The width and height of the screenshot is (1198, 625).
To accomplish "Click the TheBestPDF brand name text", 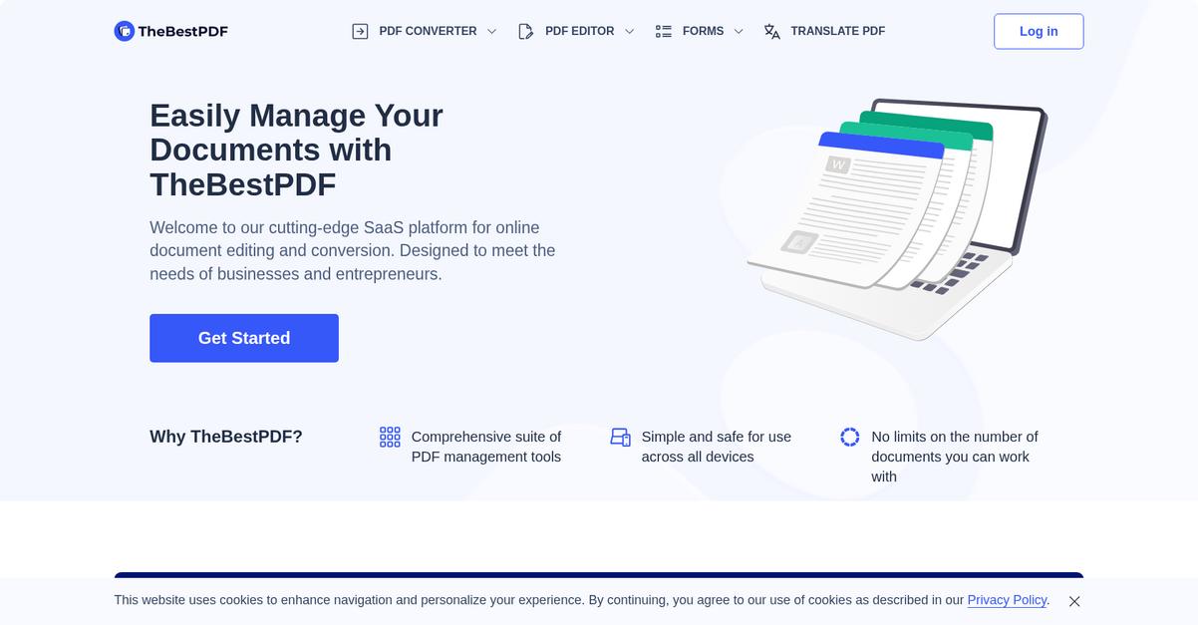I will pos(182,31).
